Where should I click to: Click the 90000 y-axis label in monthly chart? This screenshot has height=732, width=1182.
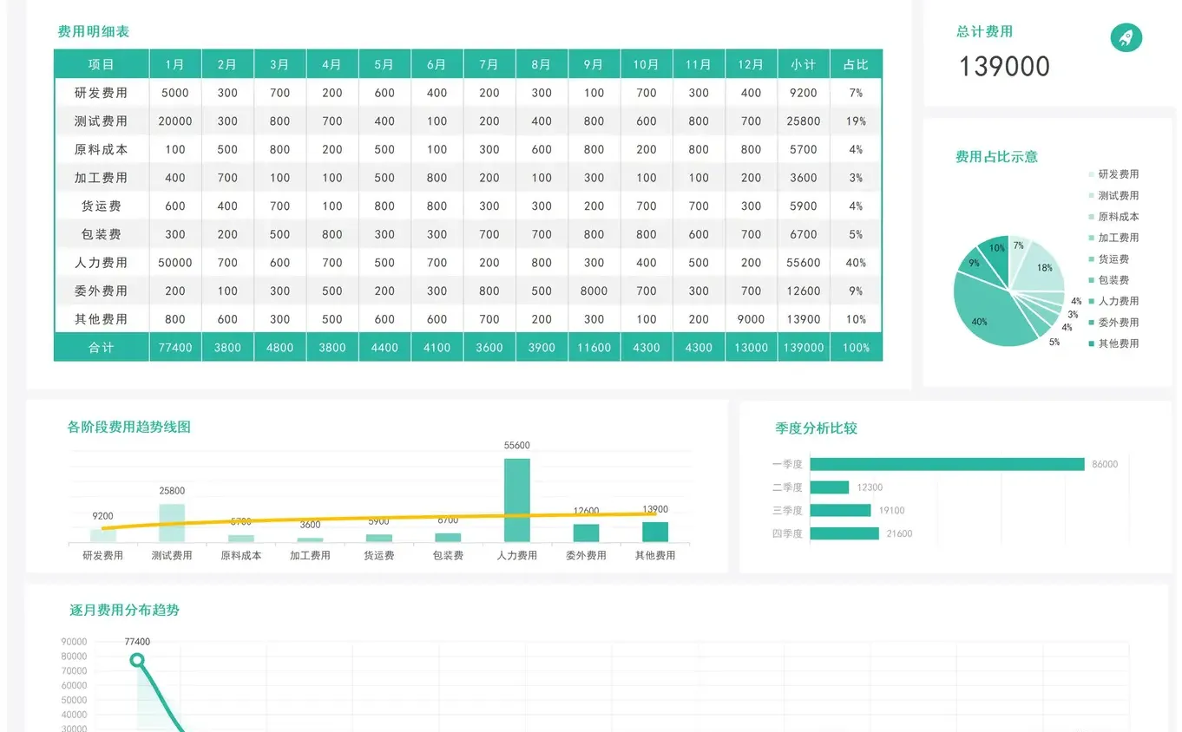coord(74,642)
